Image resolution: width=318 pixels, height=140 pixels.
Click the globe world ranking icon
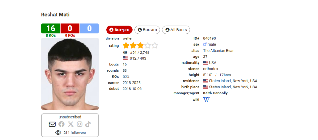click(125, 52)
